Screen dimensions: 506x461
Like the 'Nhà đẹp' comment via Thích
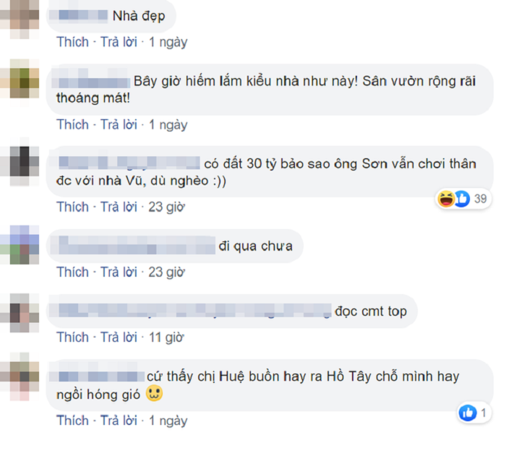(72, 42)
